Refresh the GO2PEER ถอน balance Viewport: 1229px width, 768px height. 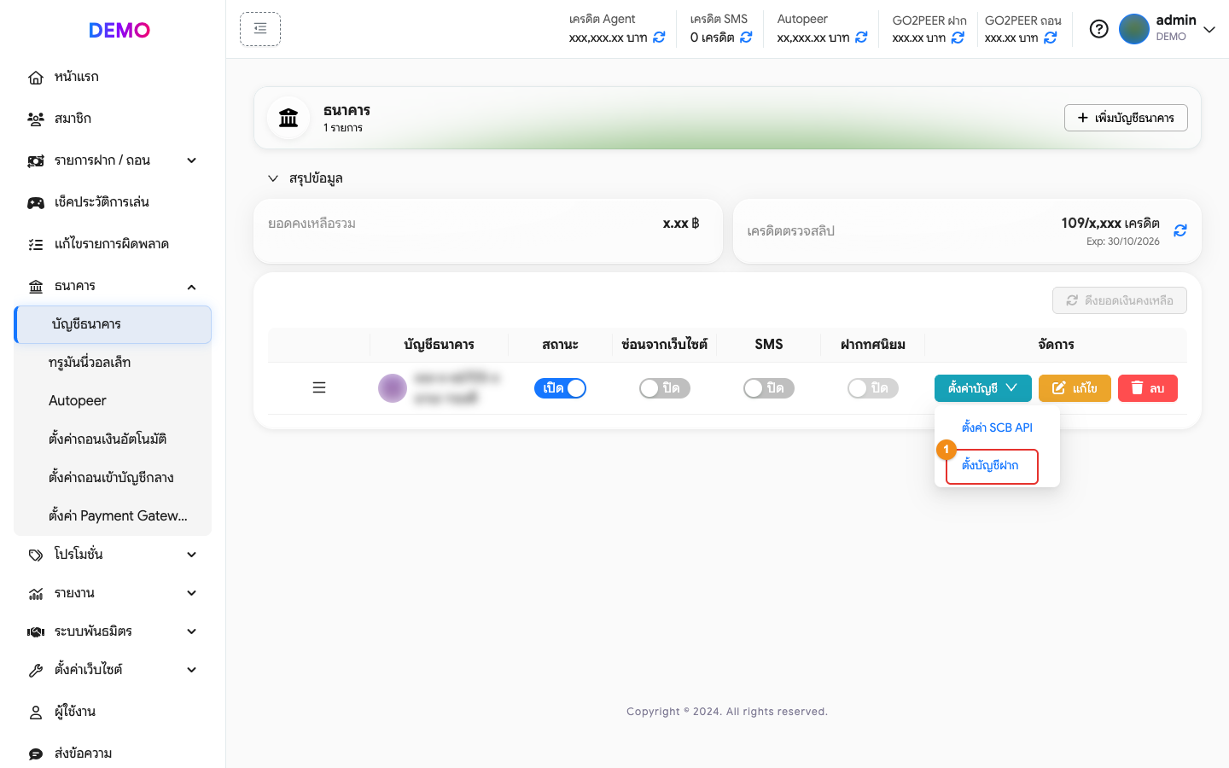[1051, 38]
